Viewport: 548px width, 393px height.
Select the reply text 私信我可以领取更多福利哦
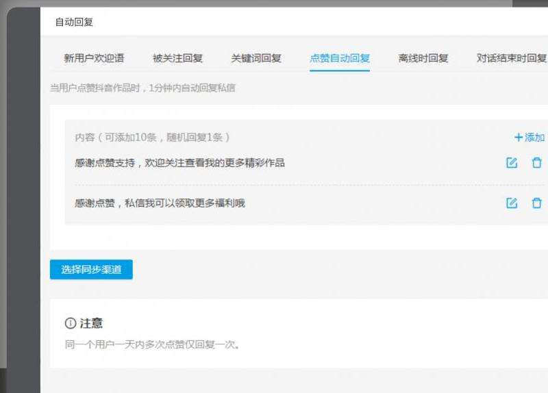tap(160, 203)
